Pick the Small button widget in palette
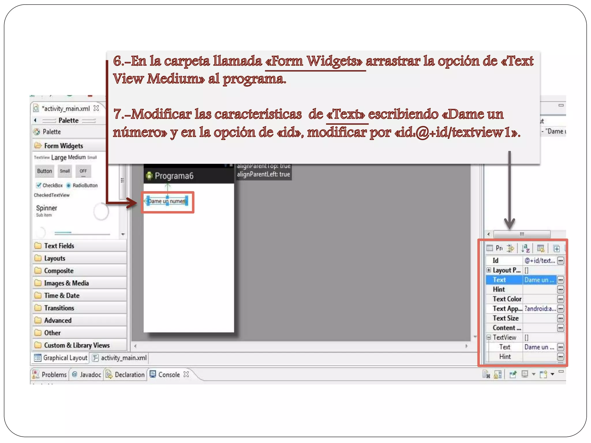The image size is (591, 443). click(x=65, y=171)
